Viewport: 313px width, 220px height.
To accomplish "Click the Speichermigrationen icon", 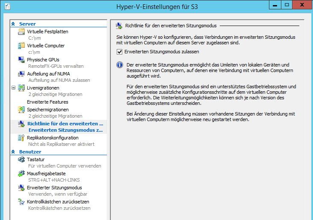I will pos(21,110).
